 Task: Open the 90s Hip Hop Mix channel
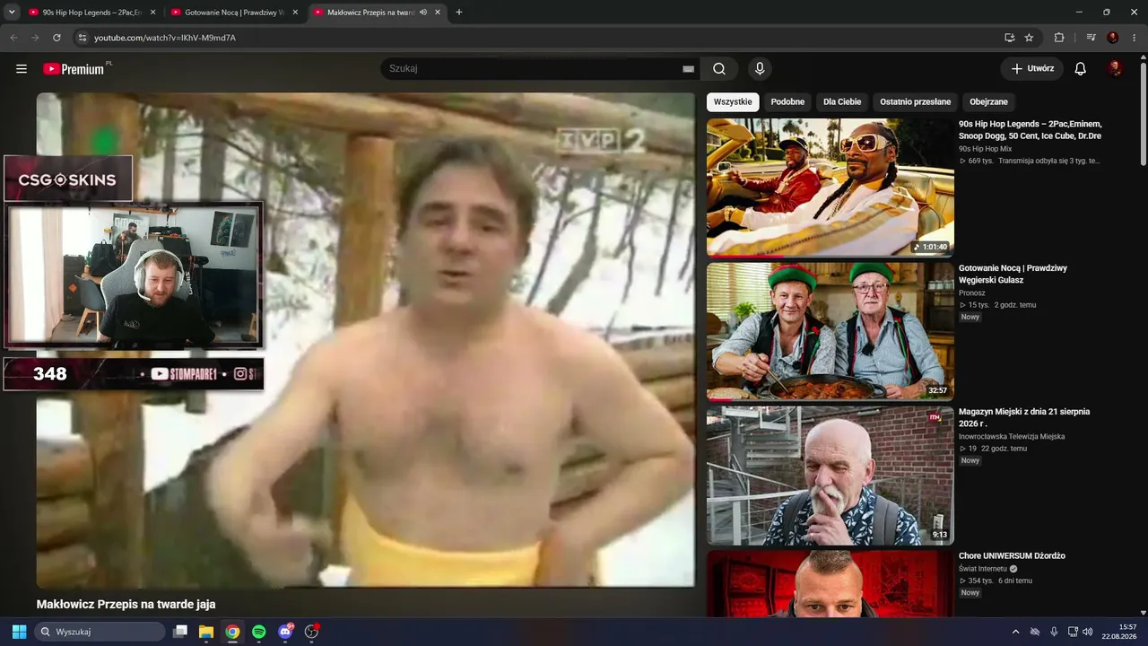985,149
